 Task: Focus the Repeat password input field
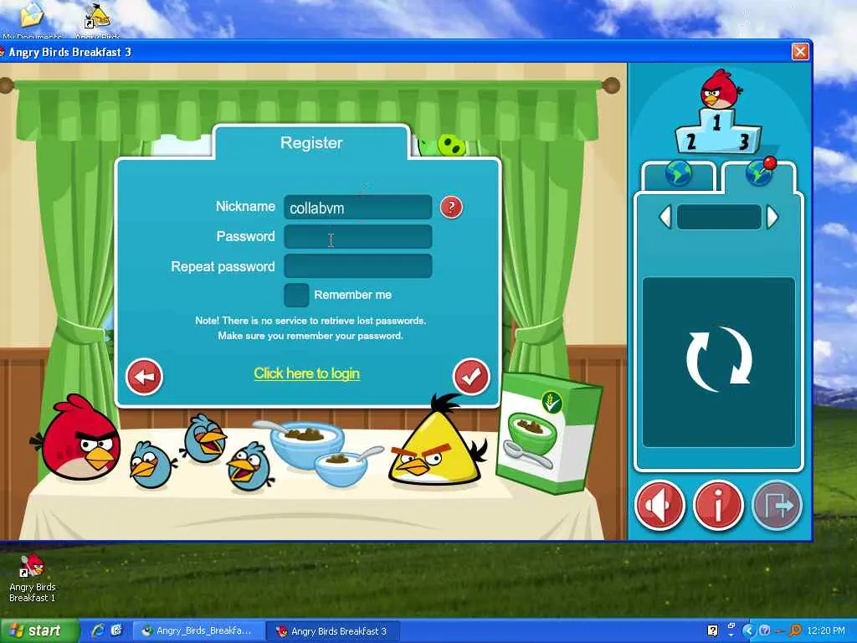pos(358,266)
